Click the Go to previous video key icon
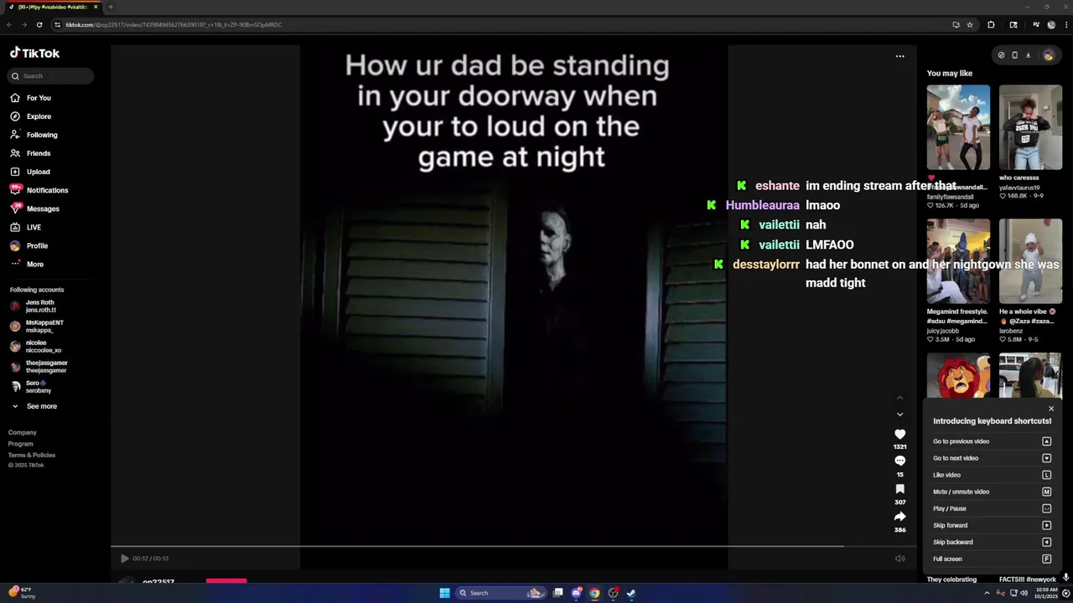This screenshot has width=1073, height=603. point(1046,441)
